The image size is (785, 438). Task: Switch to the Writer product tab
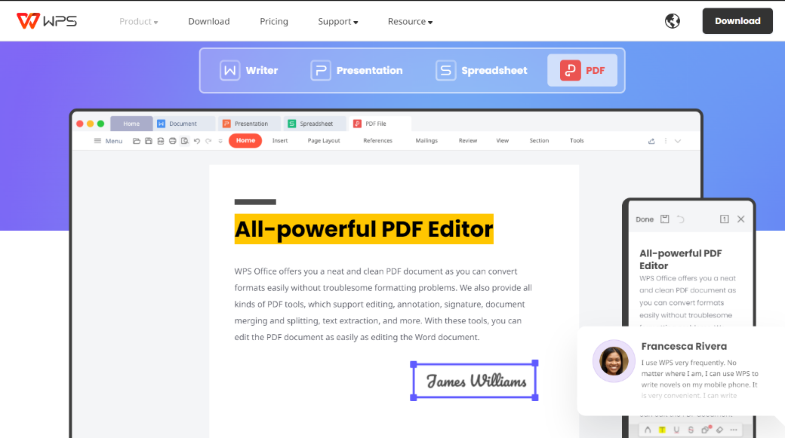click(248, 71)
